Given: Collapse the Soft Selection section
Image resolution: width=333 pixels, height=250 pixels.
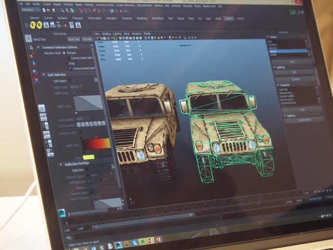Looking at the screenshot, I should 44,74.
